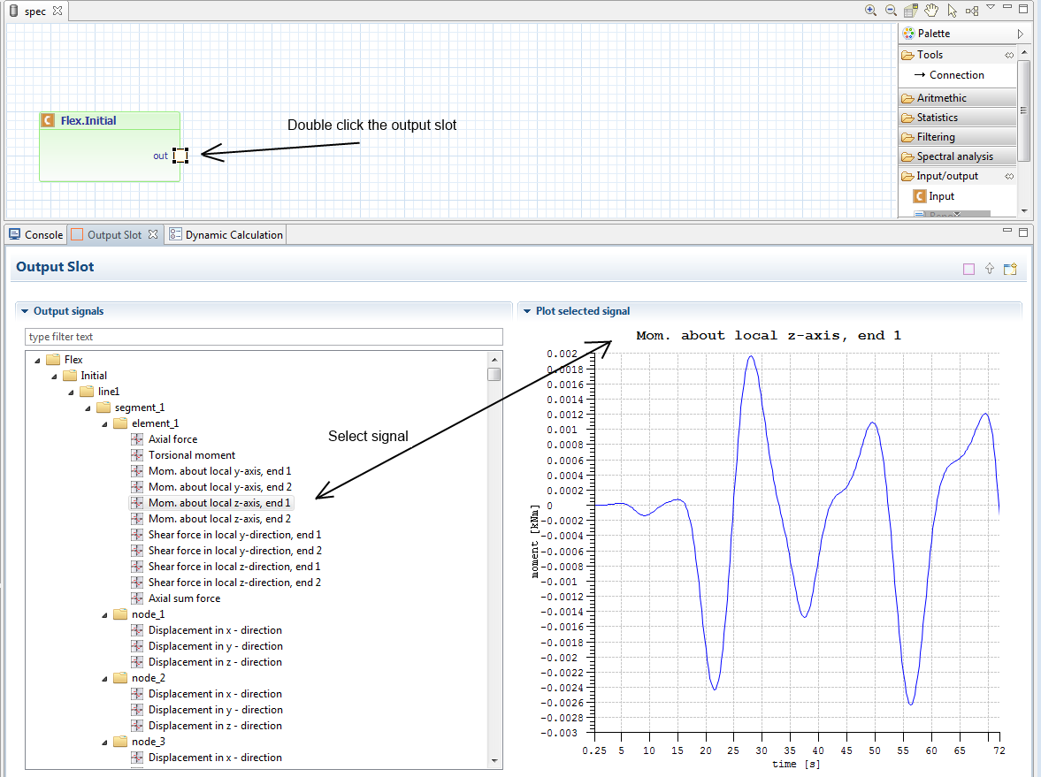Image resolution: width=1041 pixels, height=777 pixels.
Task: Collapse the Output signals section
Action: [x=25, y=311]
